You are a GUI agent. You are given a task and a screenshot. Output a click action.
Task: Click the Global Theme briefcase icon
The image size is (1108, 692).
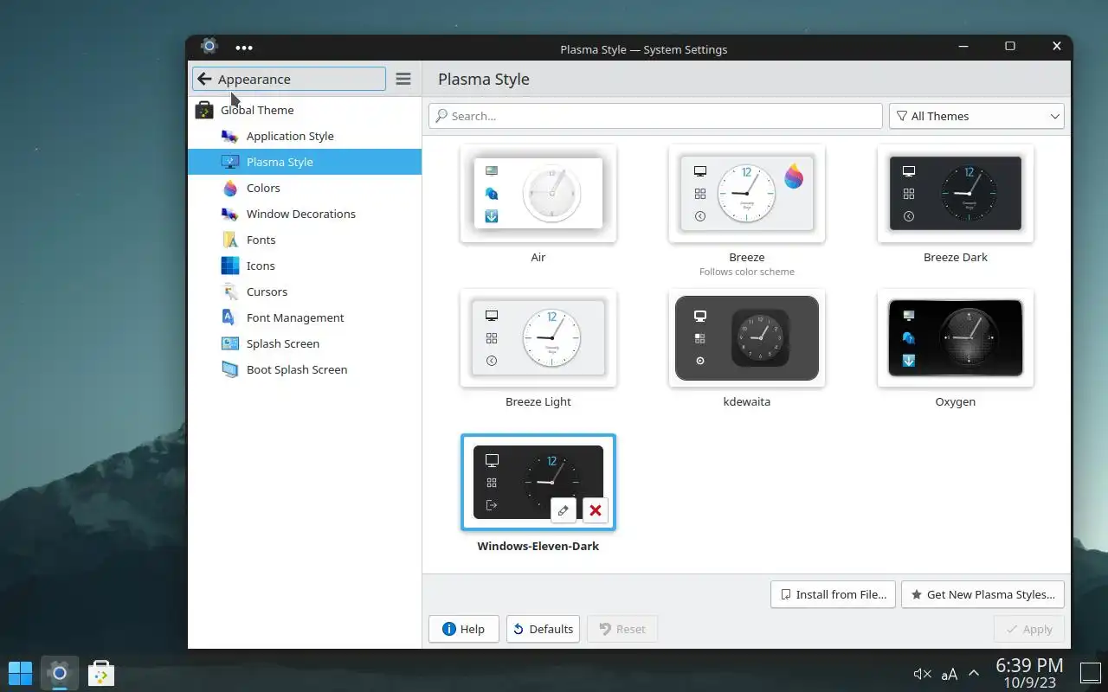203,110
